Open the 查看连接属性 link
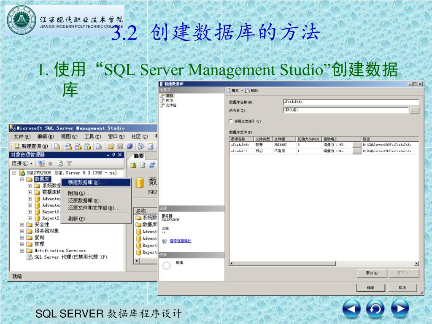The image size is (432, 324). click(x=181, y=241)
